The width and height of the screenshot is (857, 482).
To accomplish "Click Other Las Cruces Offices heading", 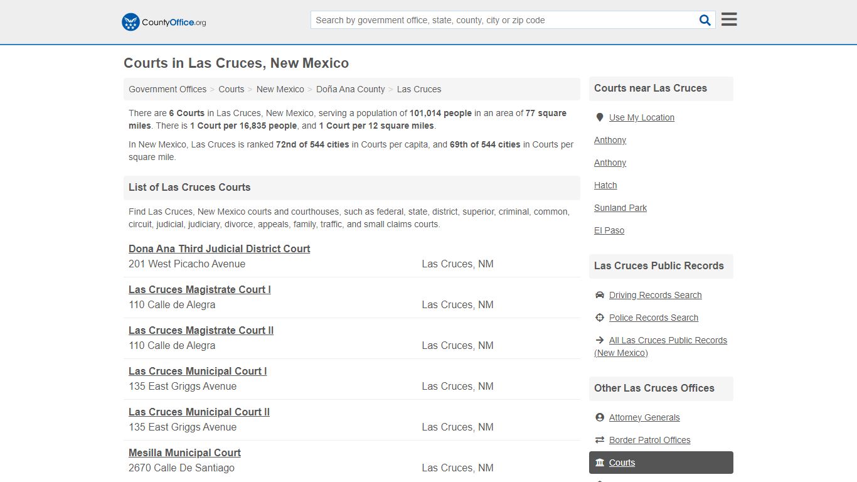I will (654, 388).
